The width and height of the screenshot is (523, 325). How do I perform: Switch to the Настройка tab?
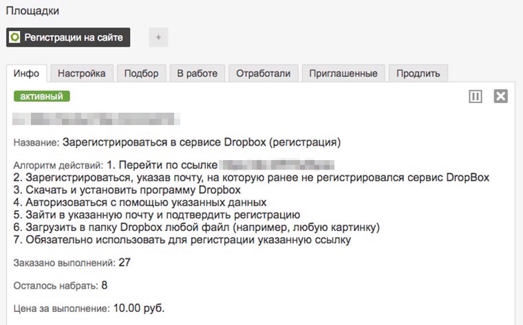[81, 74]
